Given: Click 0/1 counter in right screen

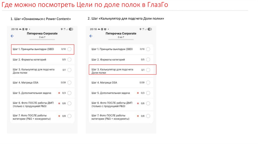Looking at the screenshot, I should pyautogui.click(x=143, y=70).
